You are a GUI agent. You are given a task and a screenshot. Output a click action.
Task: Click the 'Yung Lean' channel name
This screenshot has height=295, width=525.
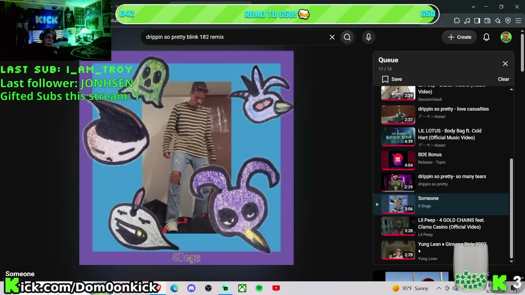coord(427,259)
